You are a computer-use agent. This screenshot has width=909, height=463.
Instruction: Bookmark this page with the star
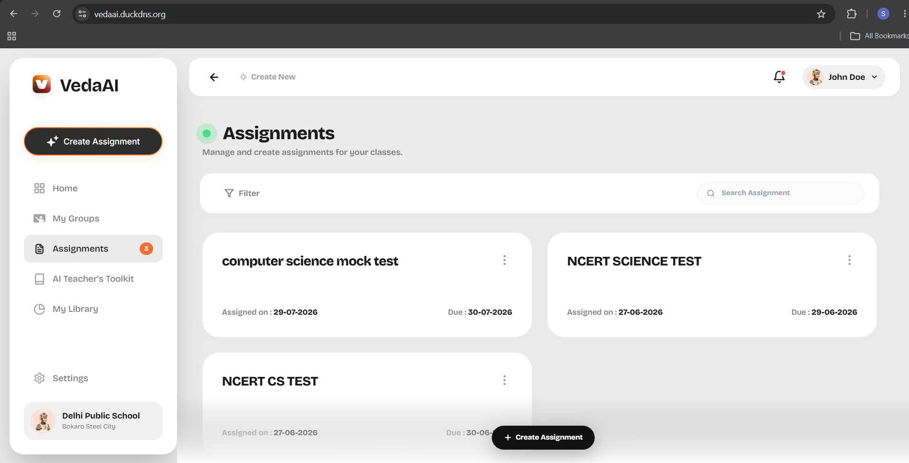click(x=821, y=14)
